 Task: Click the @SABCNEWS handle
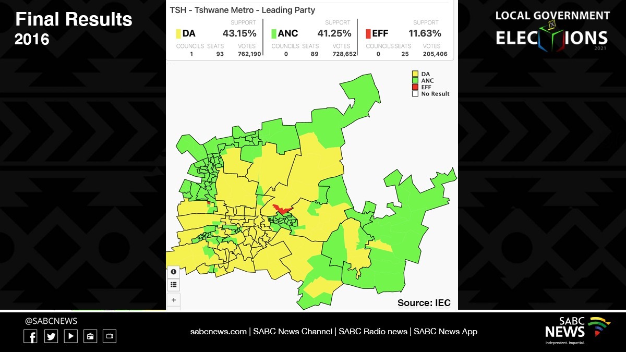tap(51, 321)
